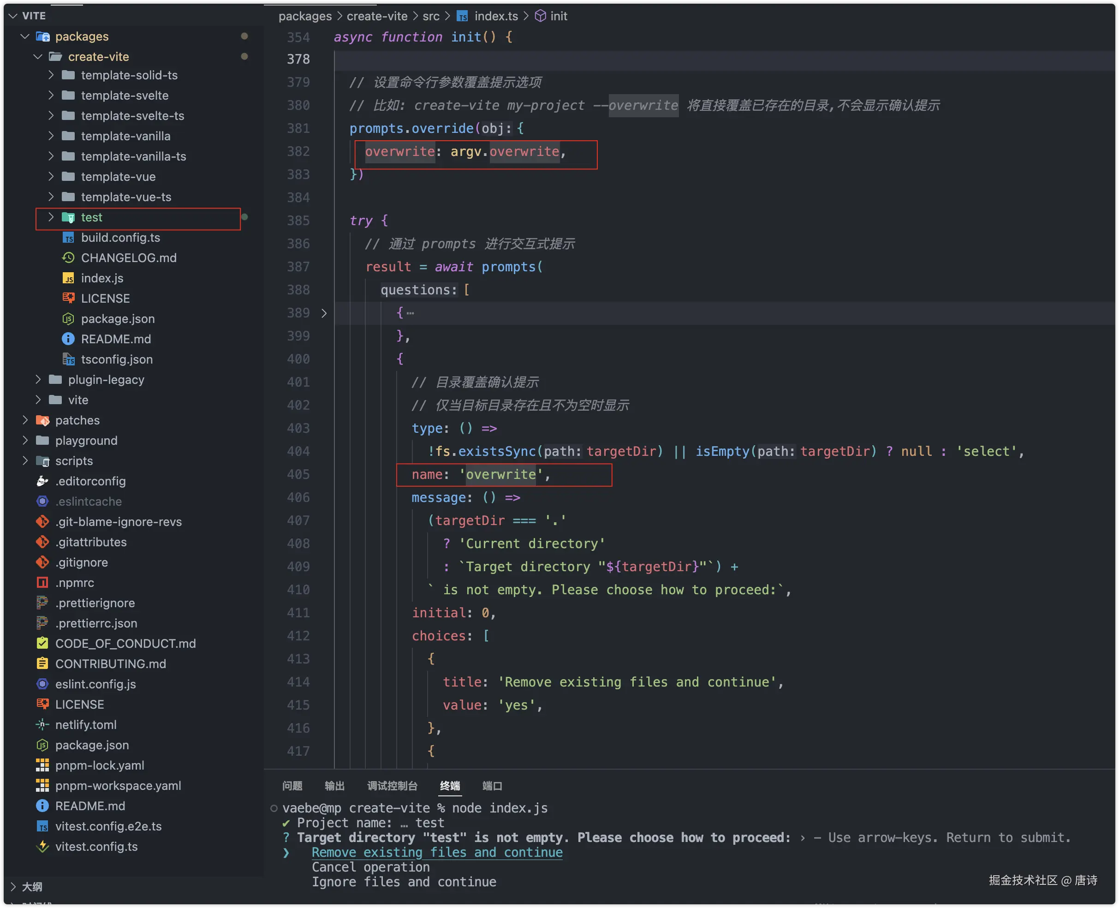Open netlify.toml file icon

42,725
